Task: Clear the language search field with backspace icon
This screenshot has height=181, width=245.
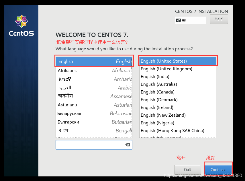Action: pyautogui.click(x=128, y=145)
